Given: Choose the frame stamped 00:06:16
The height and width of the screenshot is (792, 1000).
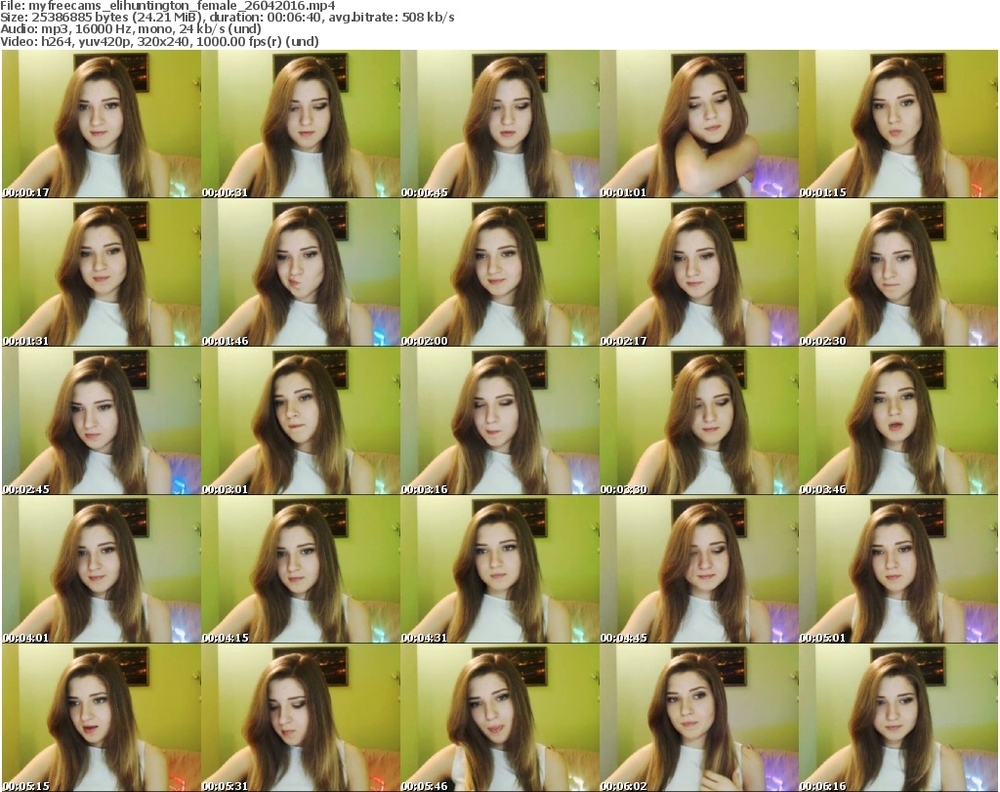Looking at the screenshot, I should point(898,718).
